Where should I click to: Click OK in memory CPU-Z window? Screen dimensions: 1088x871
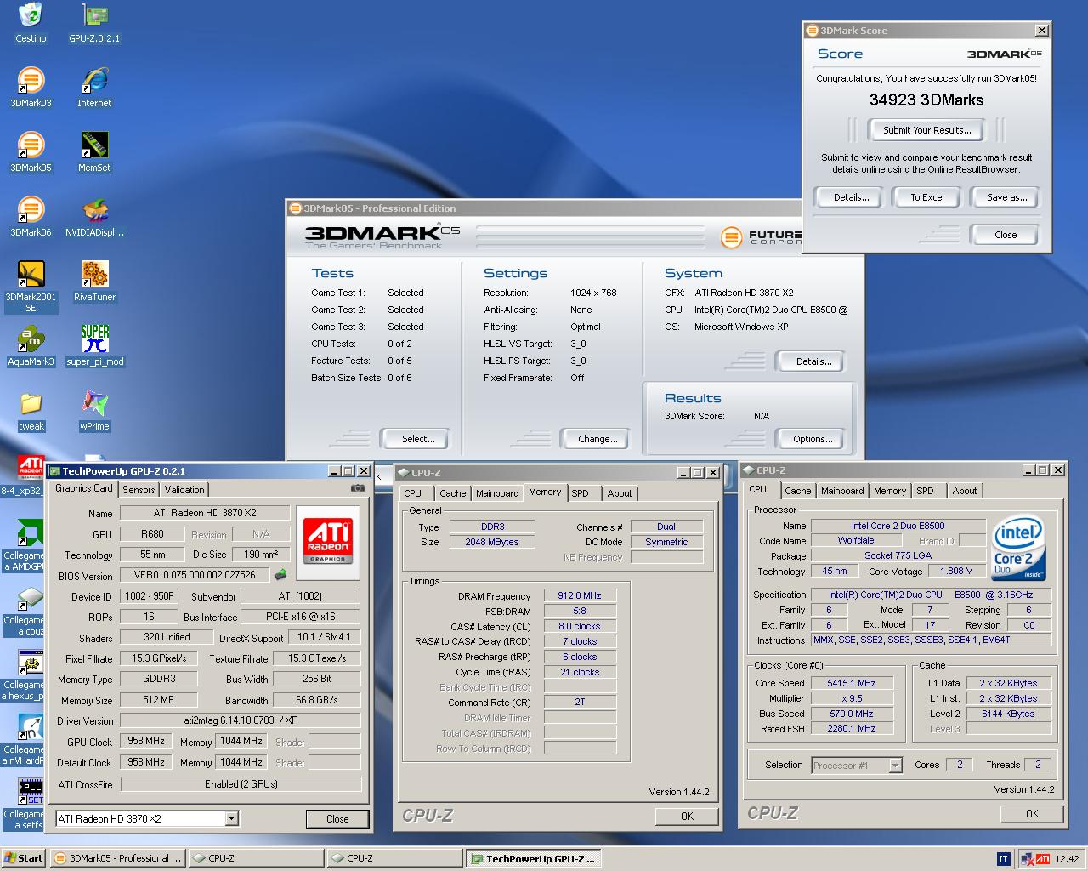click(x=687, y=816)
